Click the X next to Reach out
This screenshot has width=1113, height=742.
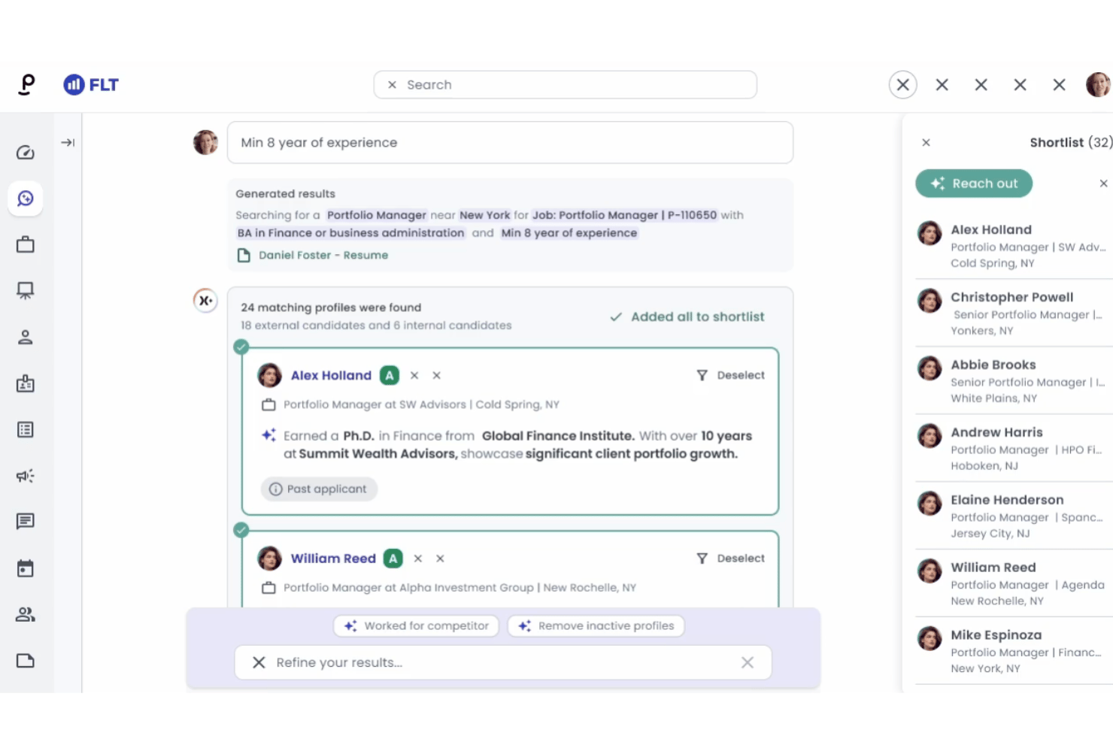1103,183
